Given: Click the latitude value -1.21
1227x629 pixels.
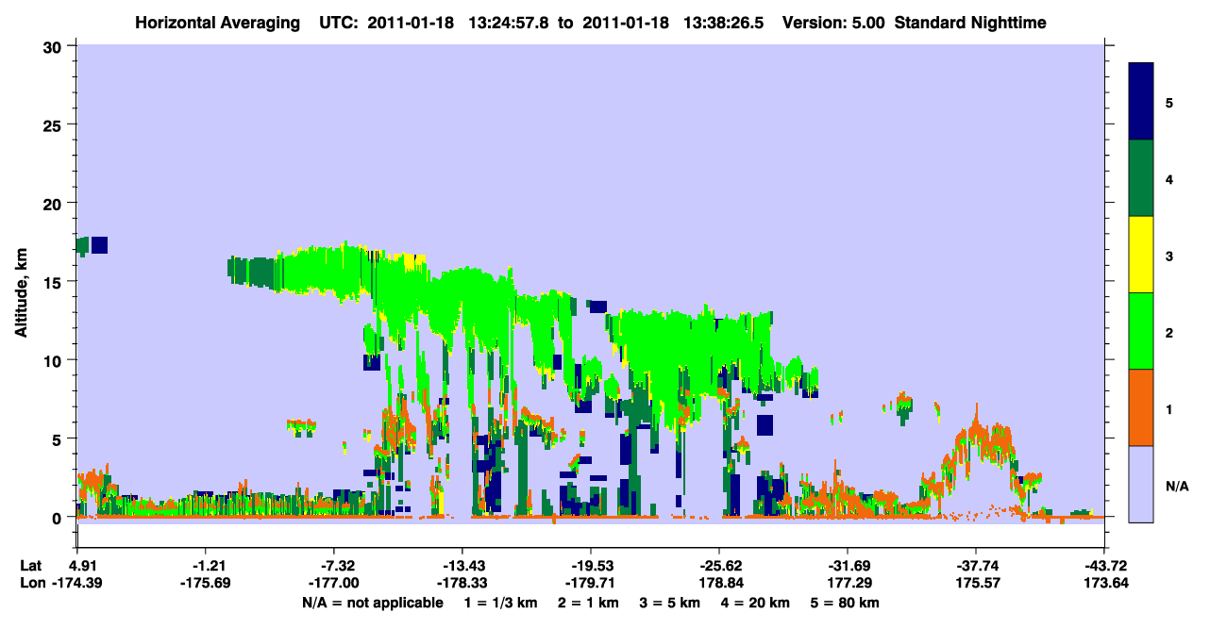Looking at the screenshot, I should [x=205, y=566].
